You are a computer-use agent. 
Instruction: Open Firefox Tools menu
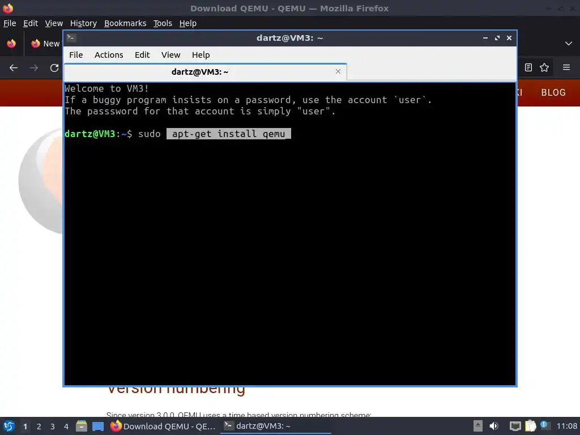163,23
